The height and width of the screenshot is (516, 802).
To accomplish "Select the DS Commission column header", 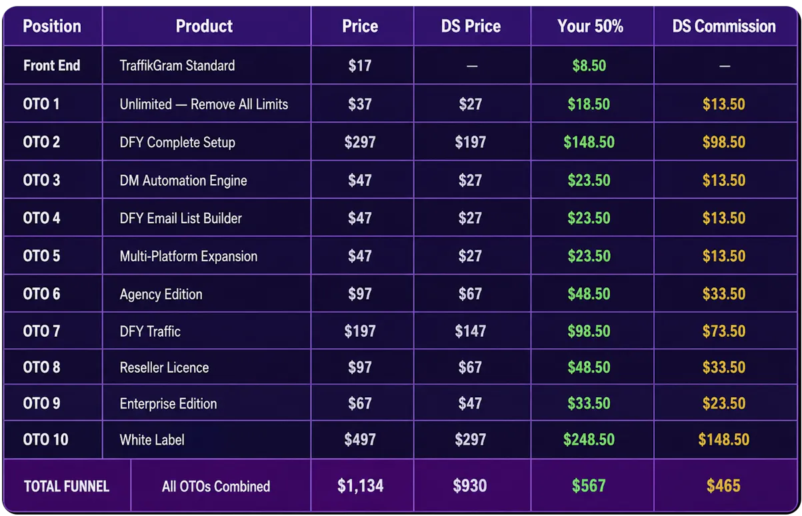I will tap(724, 27).
